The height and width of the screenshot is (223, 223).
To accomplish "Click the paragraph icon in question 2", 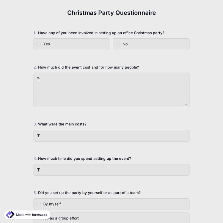I will coord(39,79).
